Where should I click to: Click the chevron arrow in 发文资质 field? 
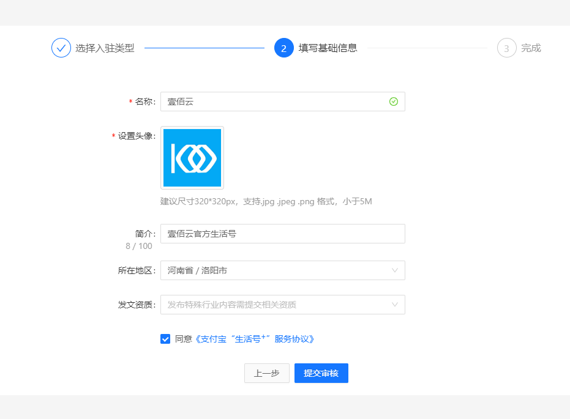point(395,305)
